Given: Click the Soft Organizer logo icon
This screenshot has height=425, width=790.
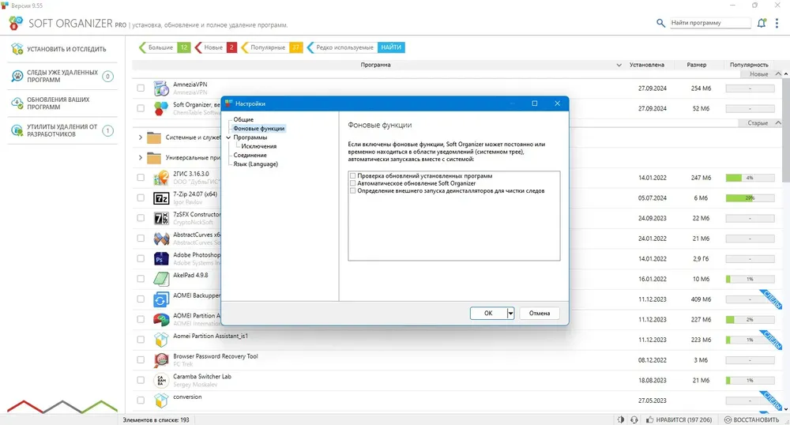Looking at the screenshot, I should pyautogui.click(x=16, y=23).
